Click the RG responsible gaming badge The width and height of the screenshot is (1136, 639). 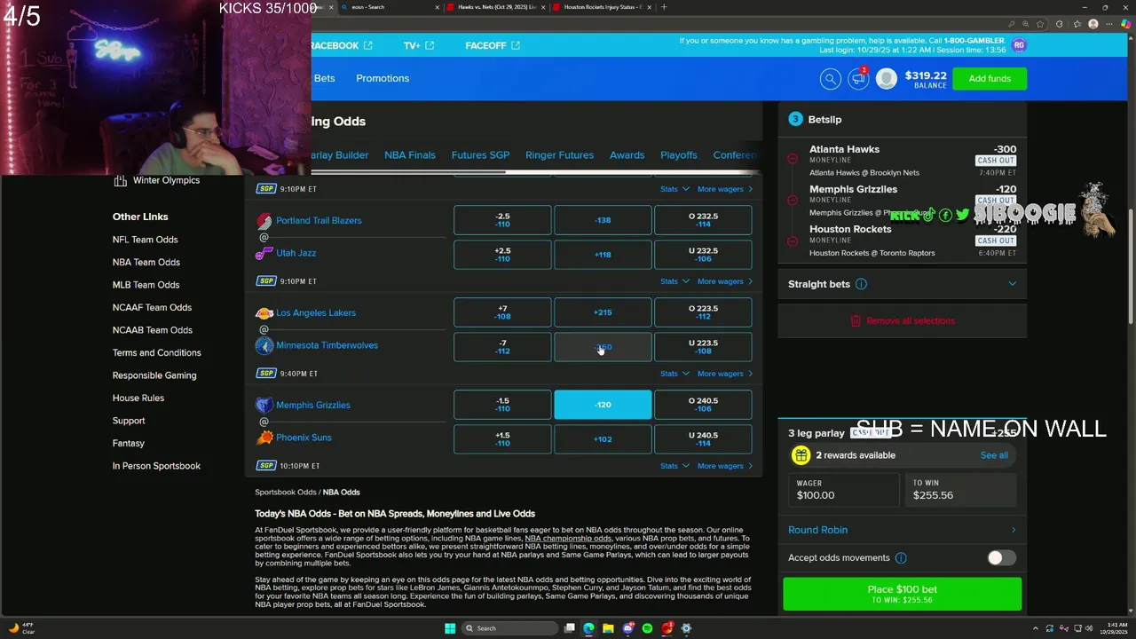coord(1019,45)
